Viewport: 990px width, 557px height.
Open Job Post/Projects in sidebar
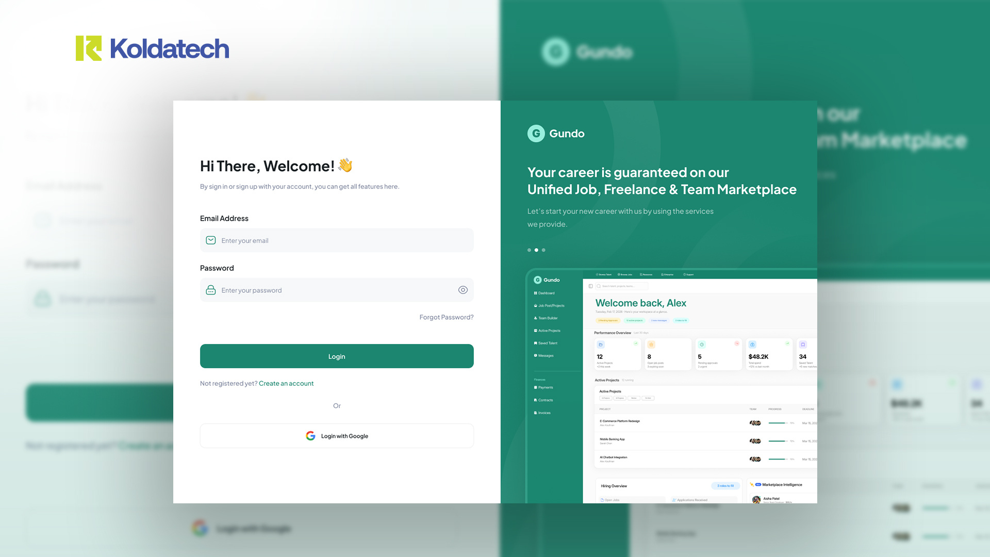549,306
